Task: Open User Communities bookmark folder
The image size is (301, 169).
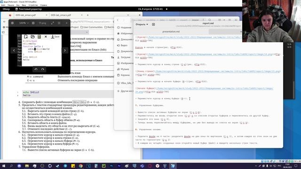Action: (91, 27)
